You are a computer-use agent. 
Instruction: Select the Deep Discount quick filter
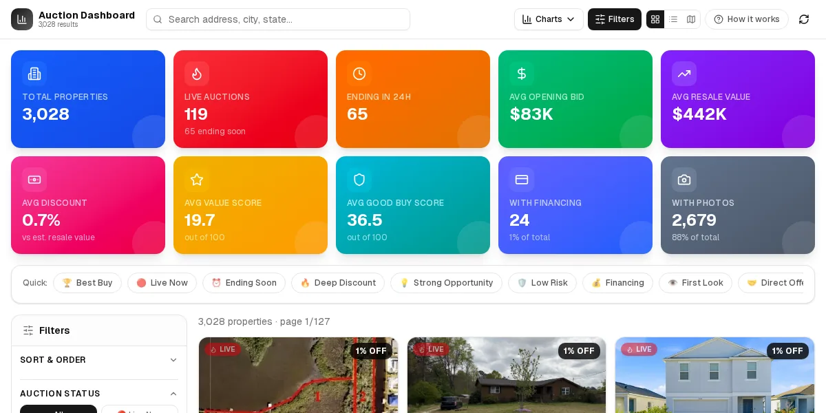click(x=338, y=283)
